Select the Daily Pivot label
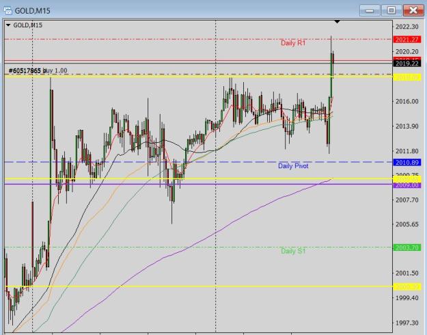This screenshot has height=335, width=427. pyautogui.click(x=293, y=166)
